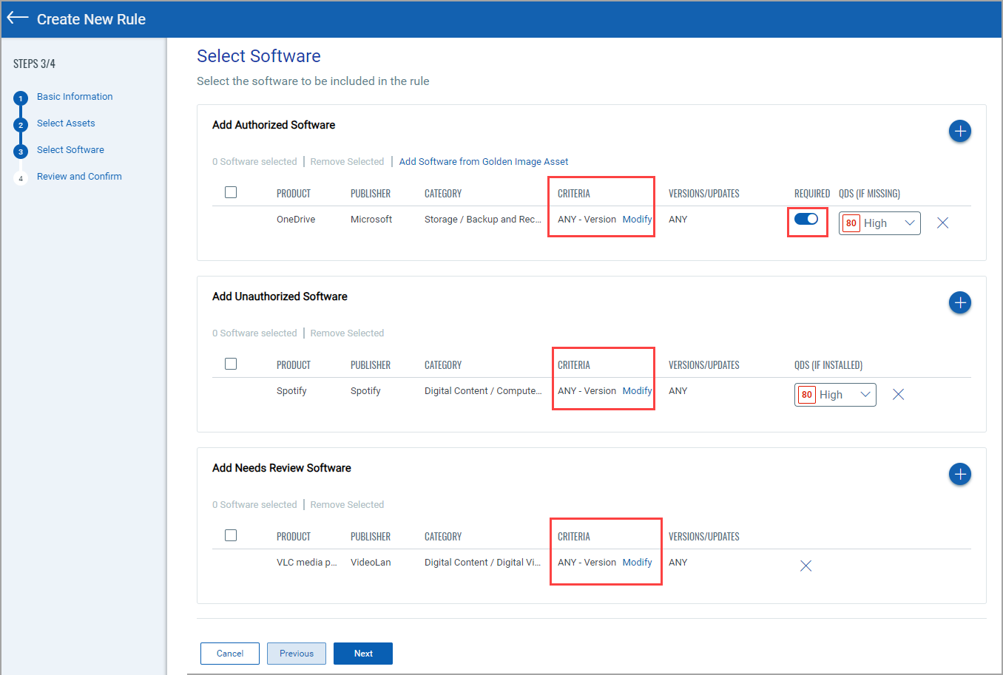Modify criteria for Spotify
Screen dimensions: 1003x675
click(x=637, y=390)
